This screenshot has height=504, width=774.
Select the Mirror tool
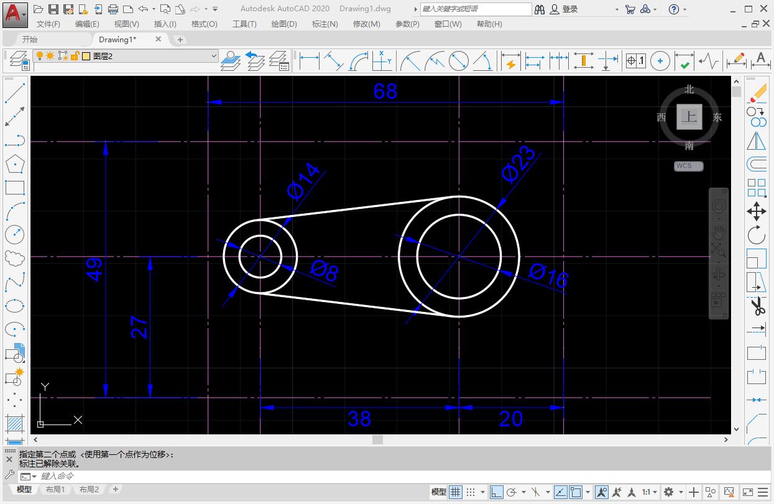point(757,142)
